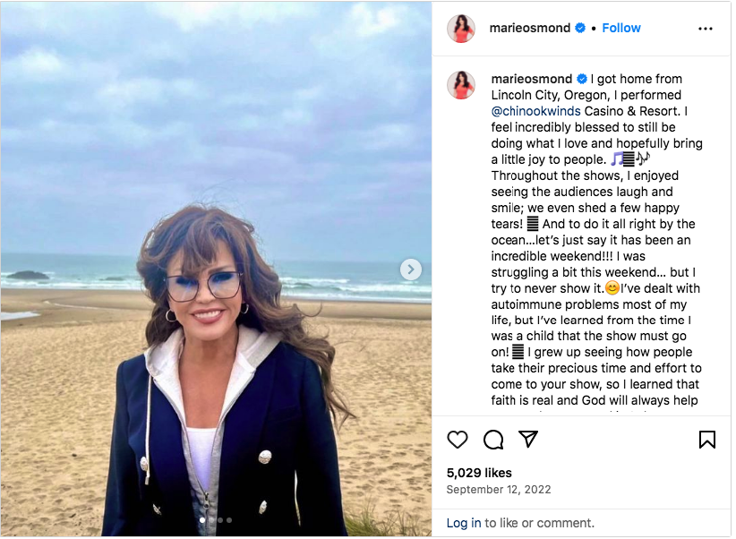Open the caption's marieosmond avatar

pos(461,85)
